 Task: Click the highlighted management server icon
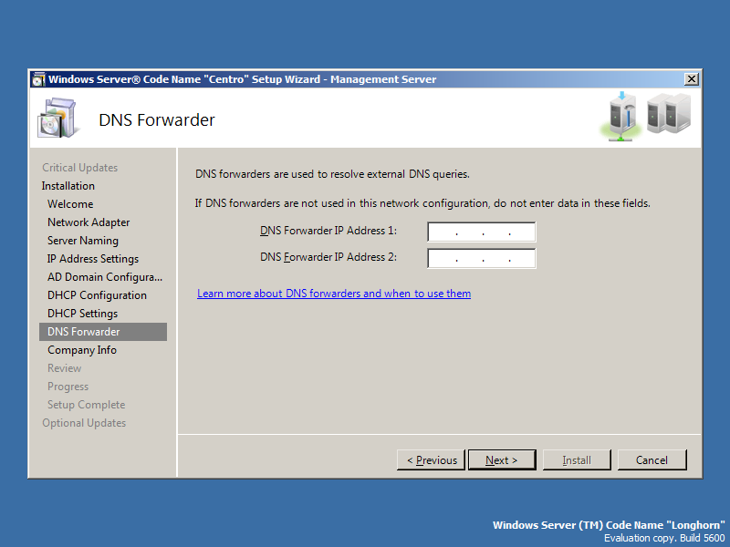622,117
